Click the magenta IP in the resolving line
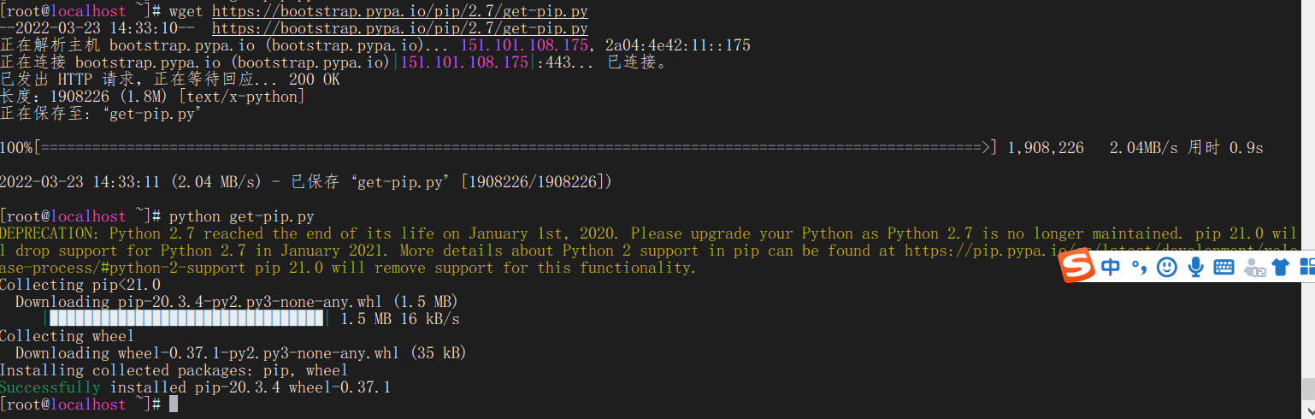Image resolution: width=1315 pixels, height=419 pixels. click(x=524, y=45)
